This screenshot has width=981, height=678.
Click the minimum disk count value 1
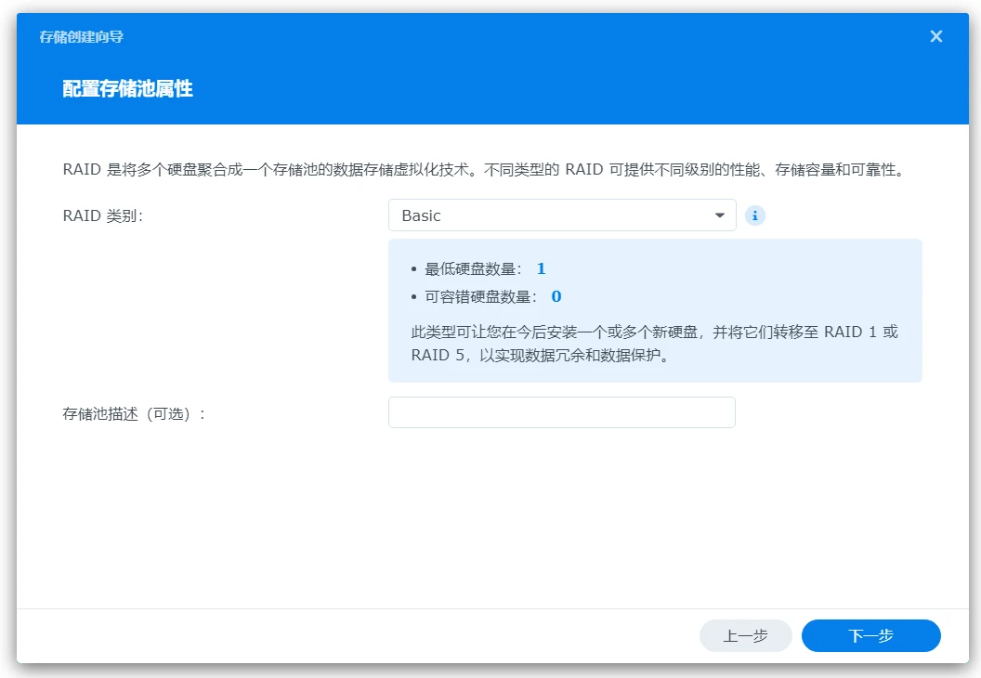[541, 269]
